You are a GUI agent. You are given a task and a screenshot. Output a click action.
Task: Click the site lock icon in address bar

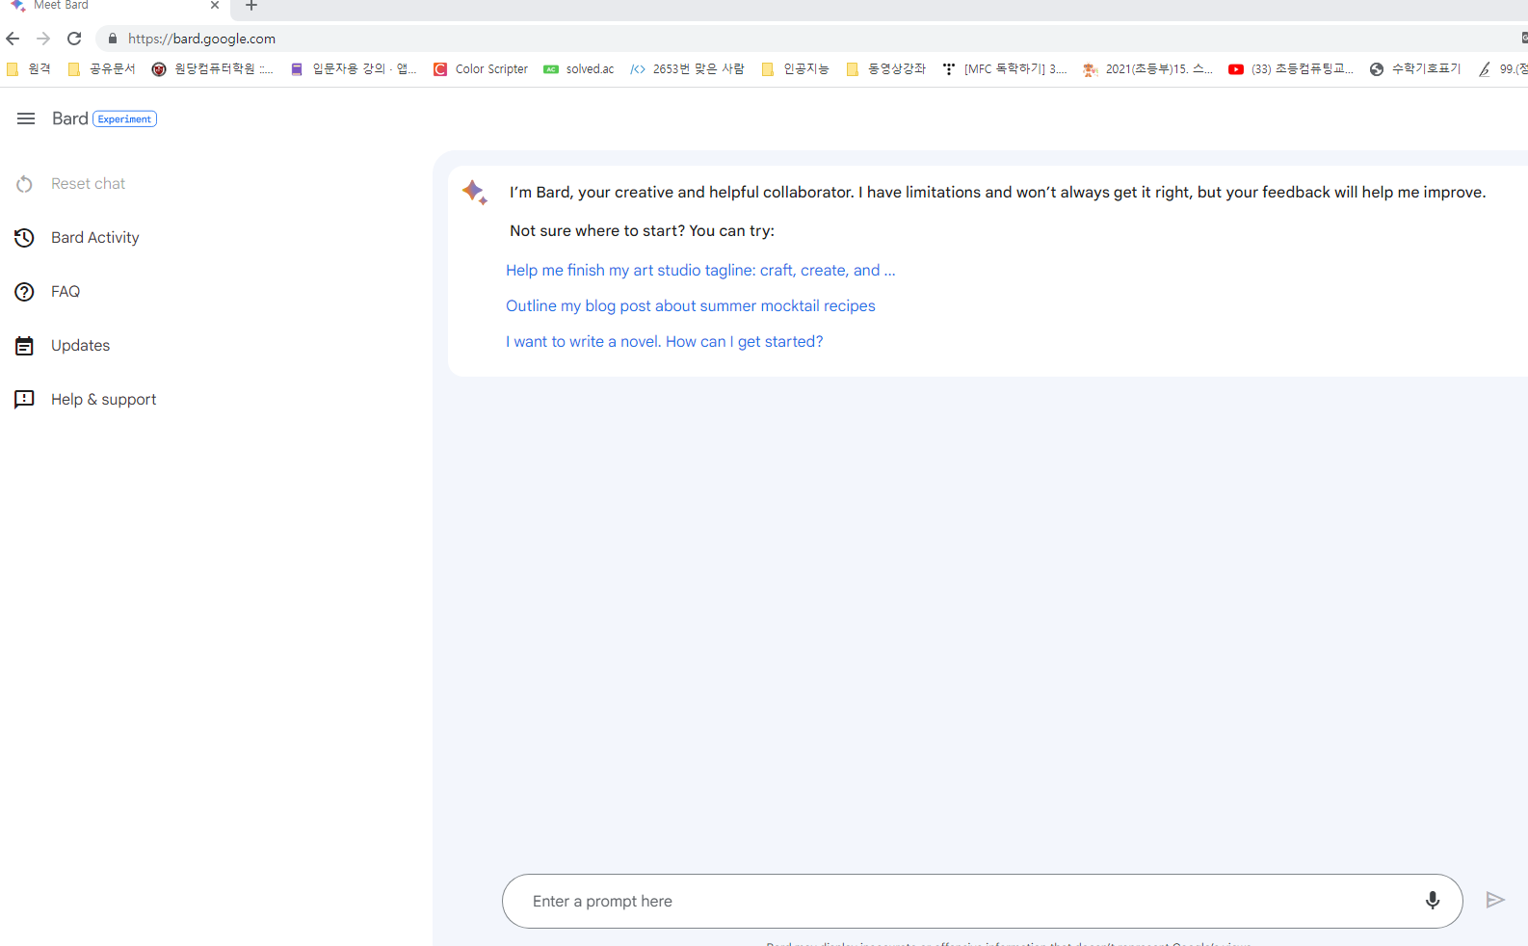pos(113,39)
